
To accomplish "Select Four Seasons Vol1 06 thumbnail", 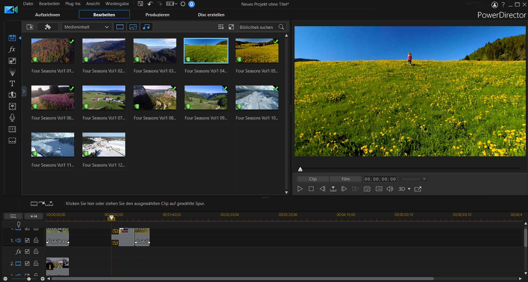I will [53, 97].
